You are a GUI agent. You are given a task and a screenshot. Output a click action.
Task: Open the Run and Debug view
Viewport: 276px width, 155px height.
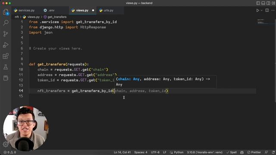(6, 45)
